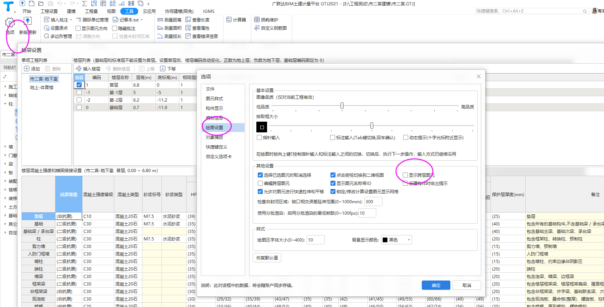604x307 pixels.
Task: Toggle 选择已选图元时取消选择 checkbox
Action: click(x=260, y=175)
